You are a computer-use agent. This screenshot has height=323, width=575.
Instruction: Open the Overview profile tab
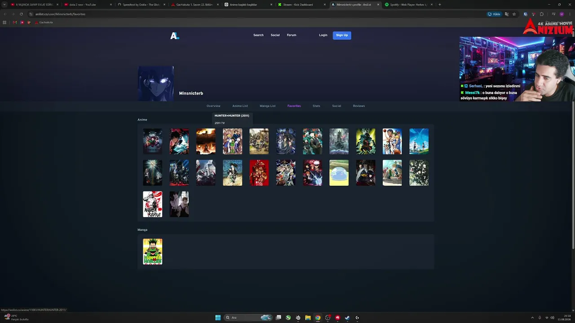[213, 106]
